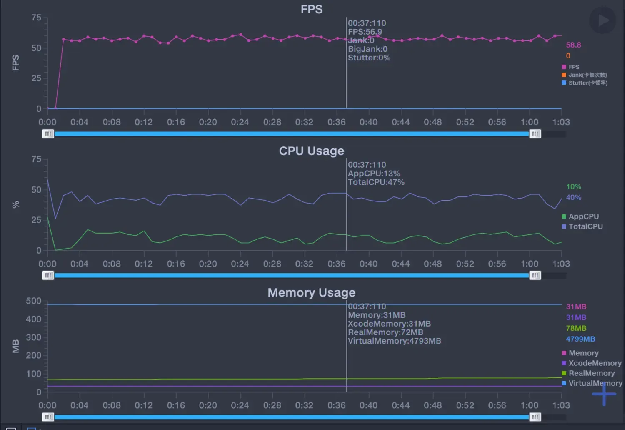Click the 0:20 tick on CPU Usage axis

pyautogui.click(x=208, y=264)
